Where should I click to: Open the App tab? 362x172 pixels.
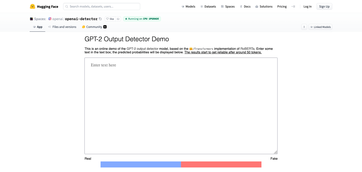coord(37,27)
